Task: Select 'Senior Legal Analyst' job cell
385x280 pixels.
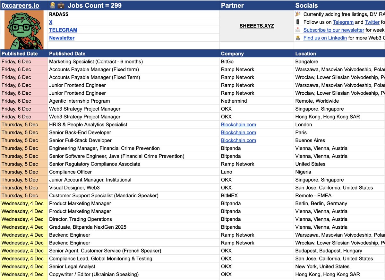Action: 133,267
